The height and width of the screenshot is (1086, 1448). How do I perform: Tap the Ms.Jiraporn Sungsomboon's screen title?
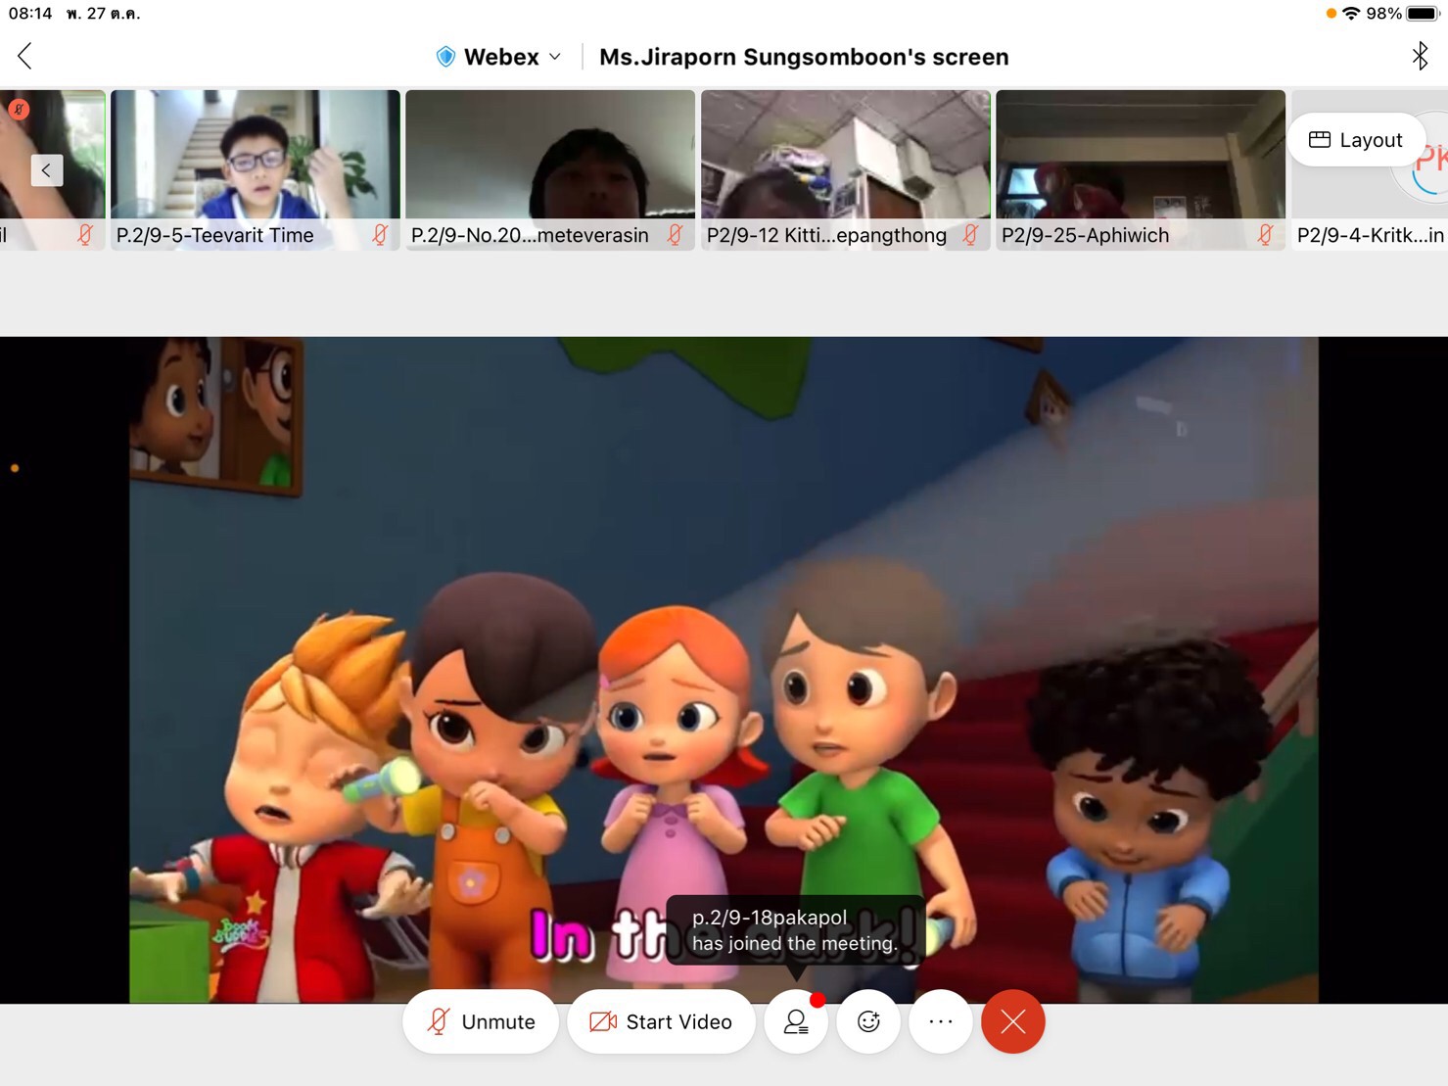804,57
